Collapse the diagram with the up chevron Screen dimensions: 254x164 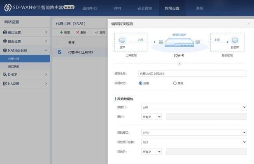(179, 64)
